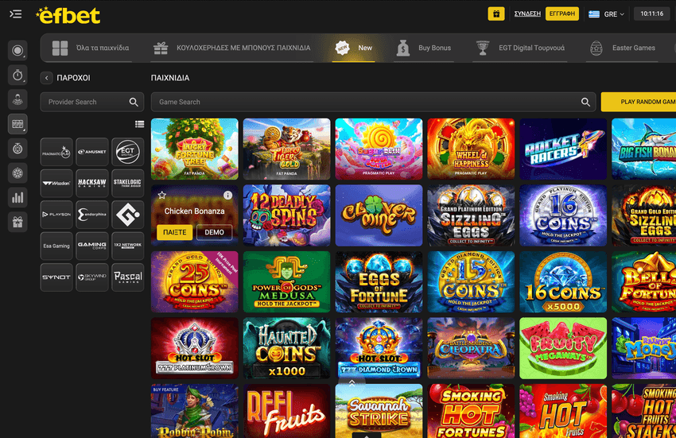Screen dimensions: 676x438
Task: Select Pragmatic Play provider
Action: pyautogui.click(x=56, y=152)
